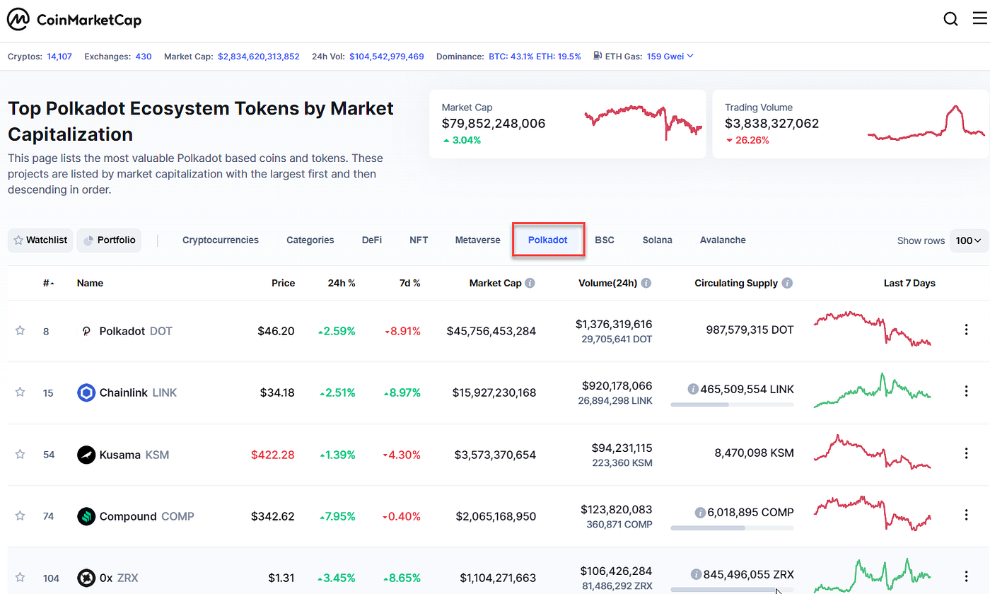The height and width of the screenshot is (594, 990).
Task: Open Kusama last 7 days sparkline
Action: [873, 451]
